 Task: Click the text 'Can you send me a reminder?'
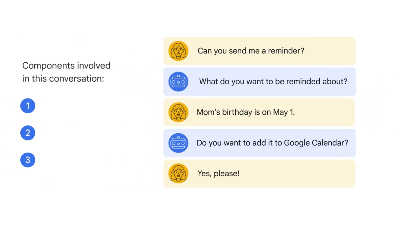(251, 51)
